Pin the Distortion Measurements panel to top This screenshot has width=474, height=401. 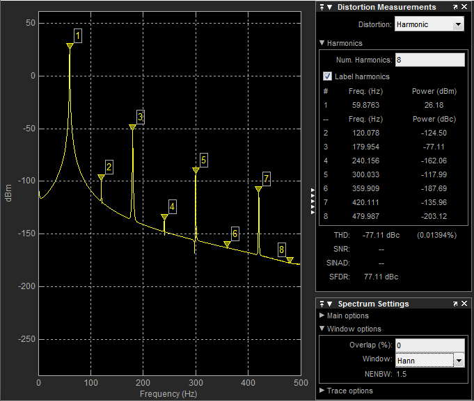point(322,7)
